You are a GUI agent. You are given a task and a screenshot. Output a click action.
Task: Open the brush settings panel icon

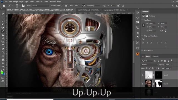(23, 6)
